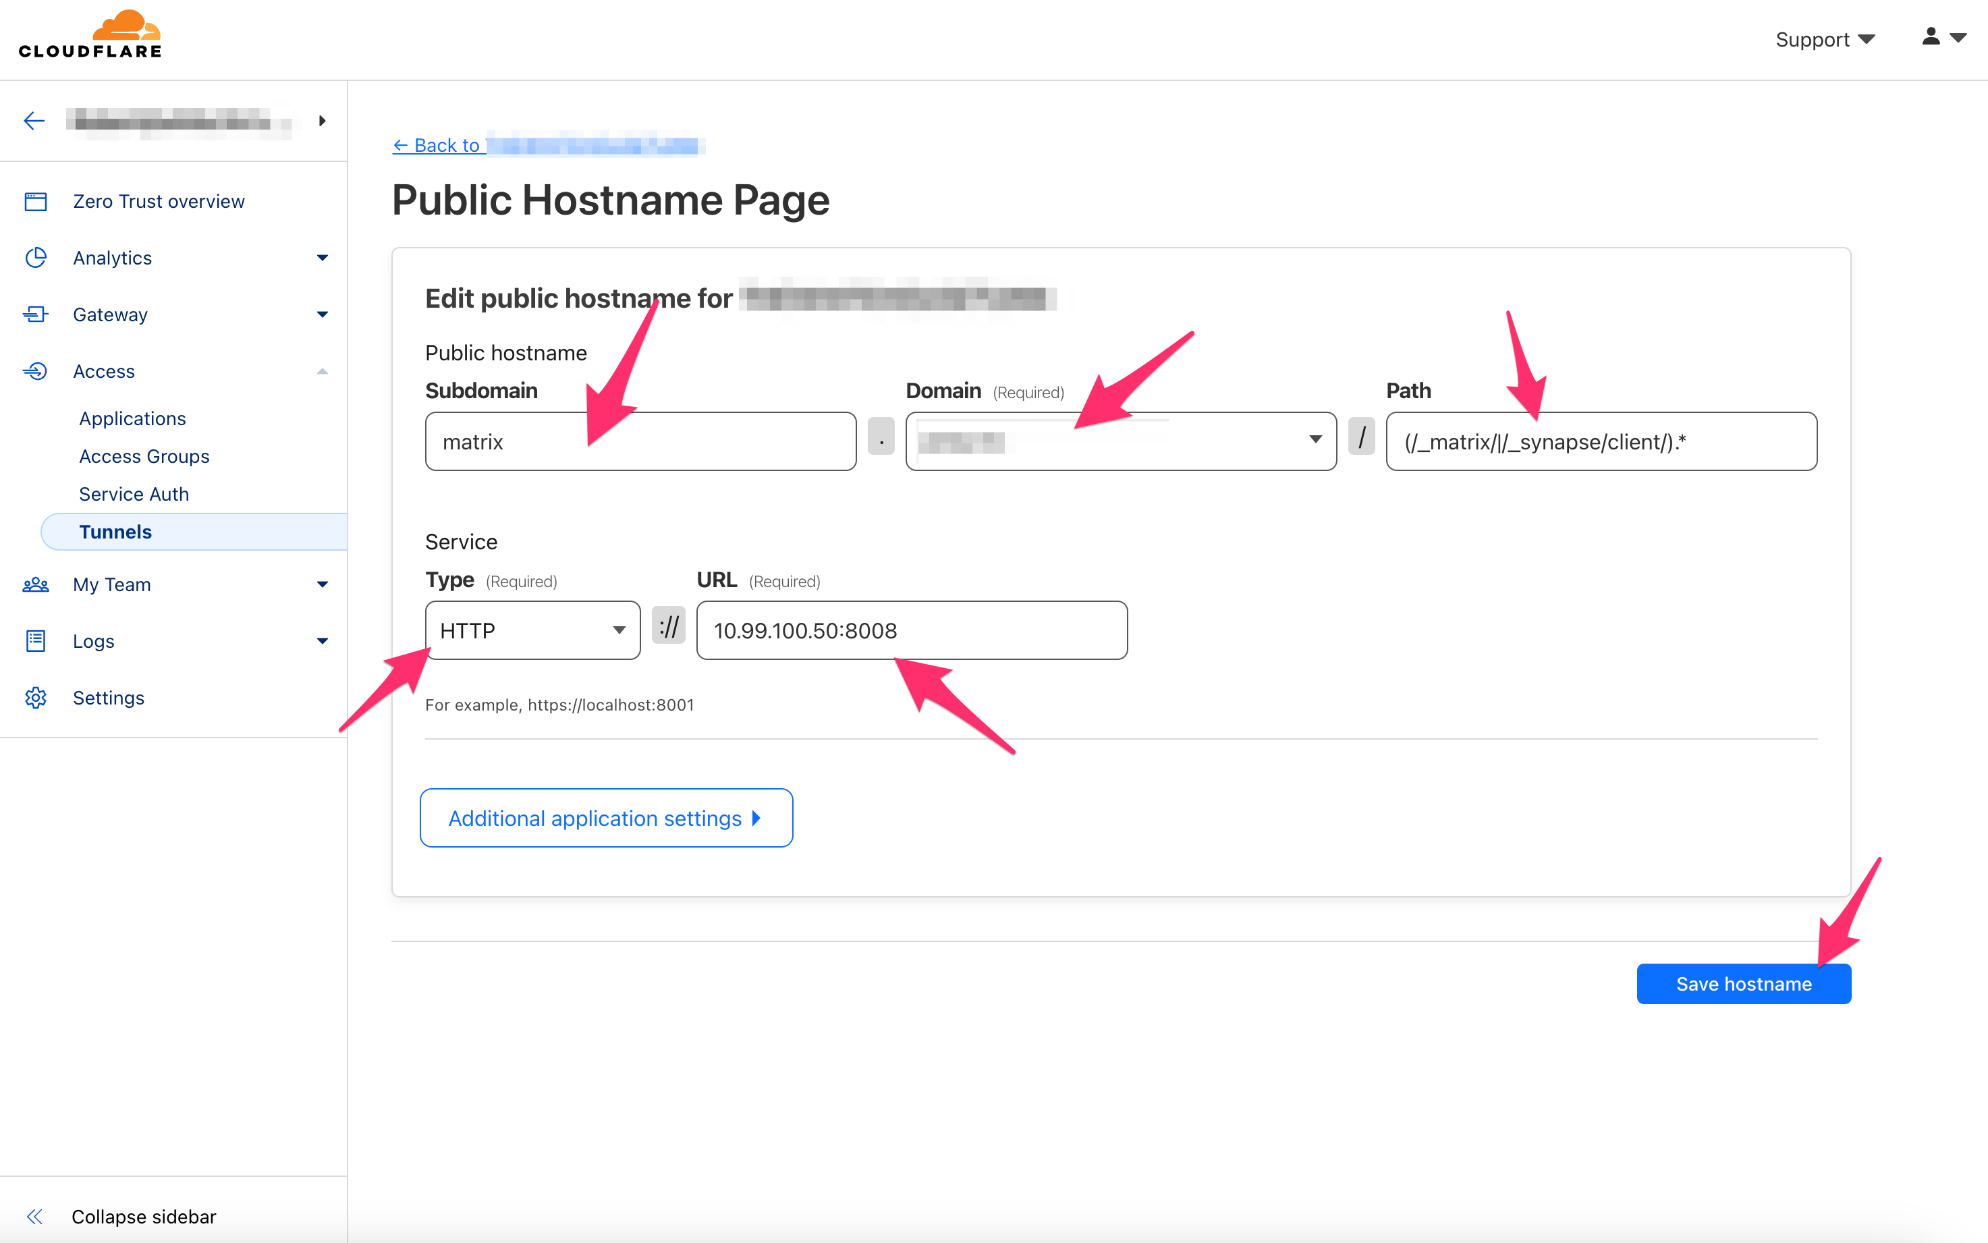Click the Access arrow-circle icon
1988x1243 pixels.
[x=35, y=372]
